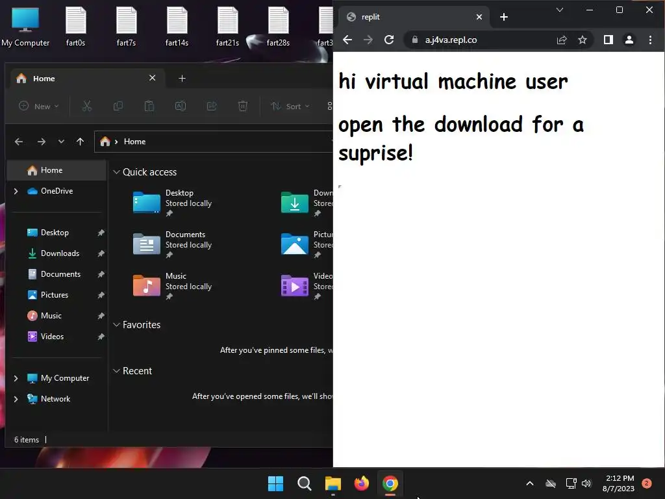Close the Home tab in Explorer
The height and width of the screenshot is (499, 665).
pyautogui.click(x=152, y=78)
